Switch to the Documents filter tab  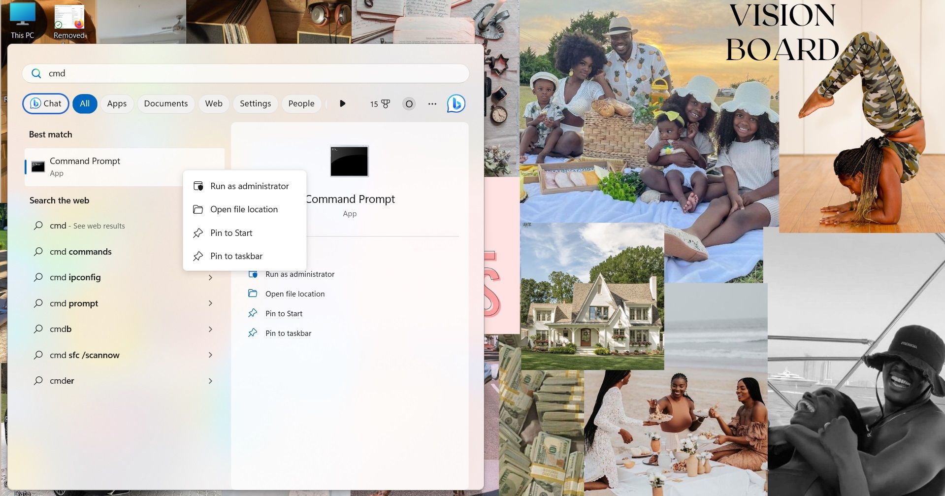[166, 103]
